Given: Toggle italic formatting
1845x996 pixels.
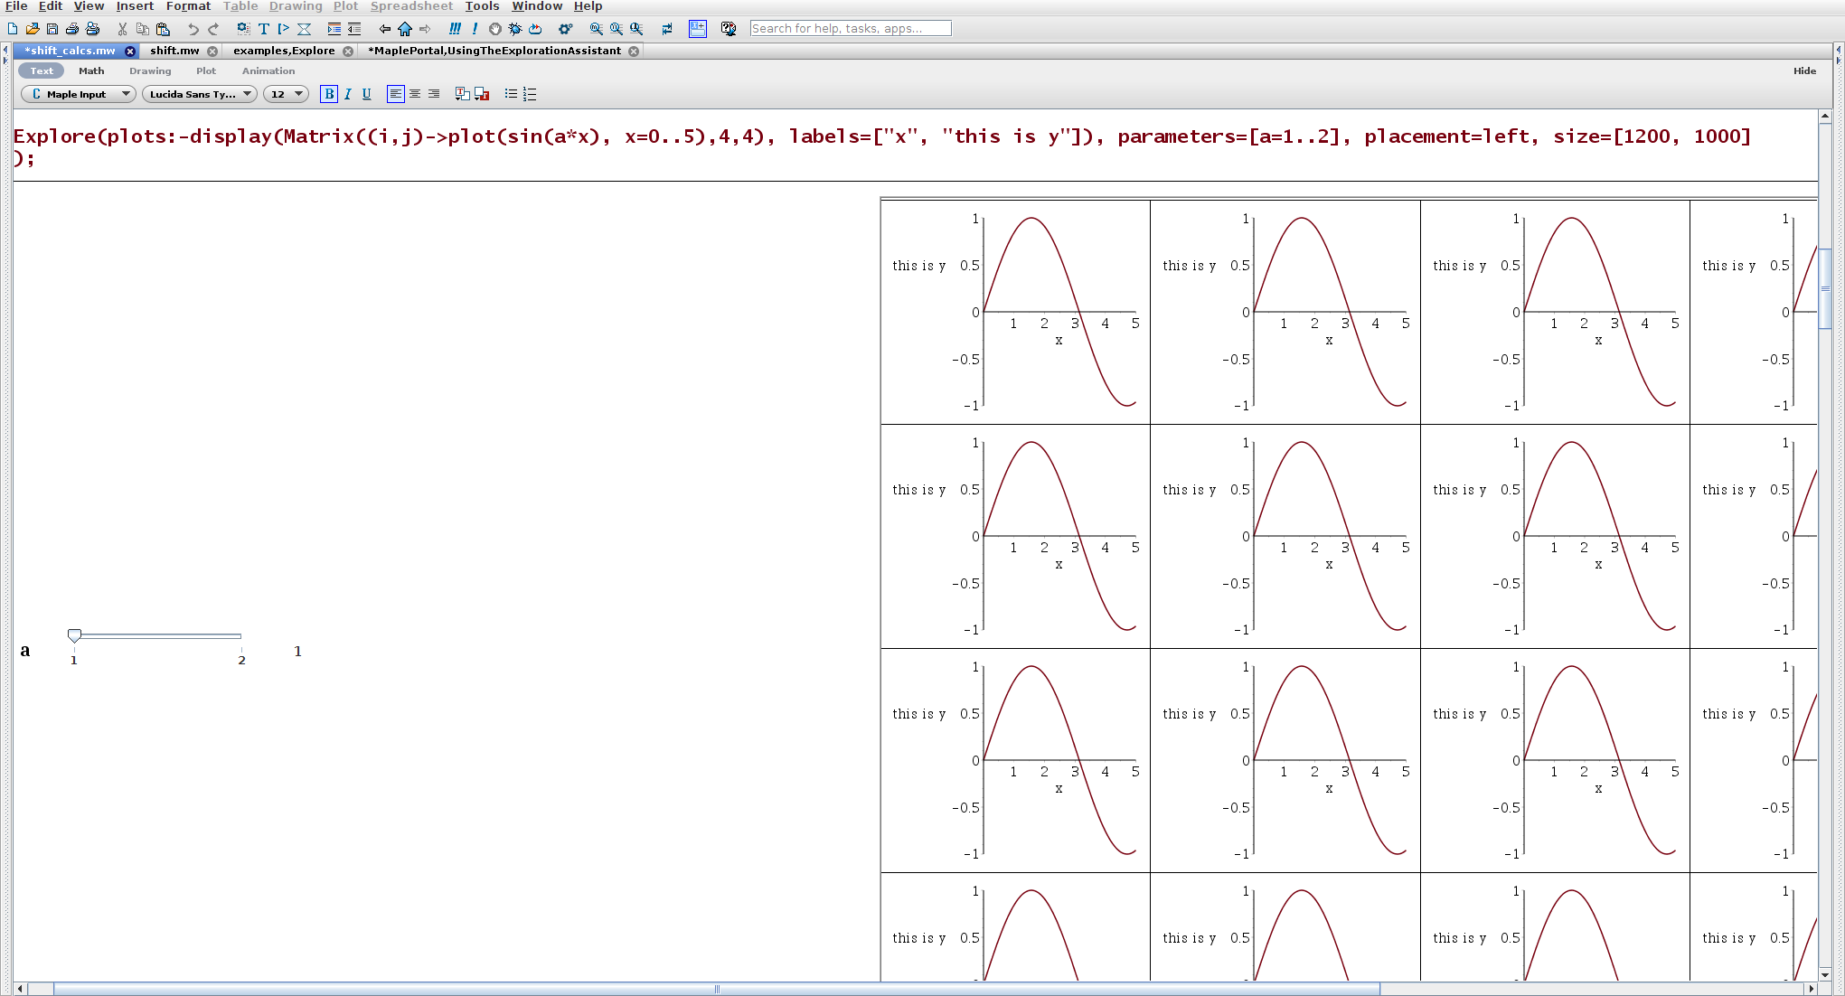Looking at the screenshot, I should 348,94.
